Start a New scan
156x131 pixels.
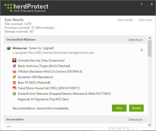pos(145,20)
